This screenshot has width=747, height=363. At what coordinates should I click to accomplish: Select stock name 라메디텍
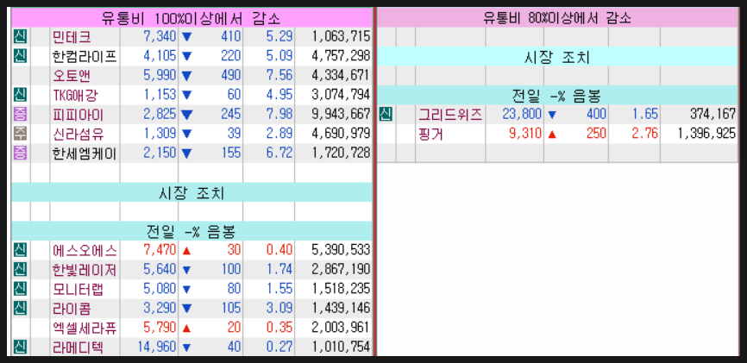(x=78, y=347)
